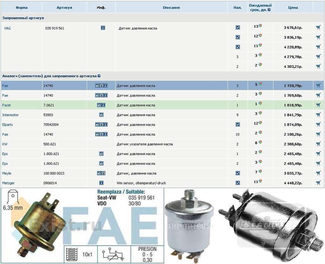
Task: Add Facet 7.0621 to cart
Action: (x=318, y=105)
